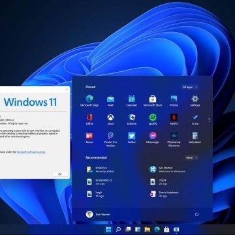
Task: Open the pinned Mail app
Action: [x=110, y=101]
